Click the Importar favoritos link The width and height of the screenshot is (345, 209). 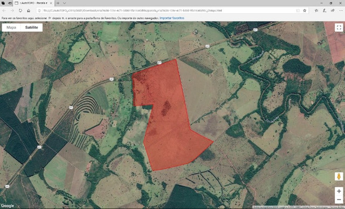point(172,18)
